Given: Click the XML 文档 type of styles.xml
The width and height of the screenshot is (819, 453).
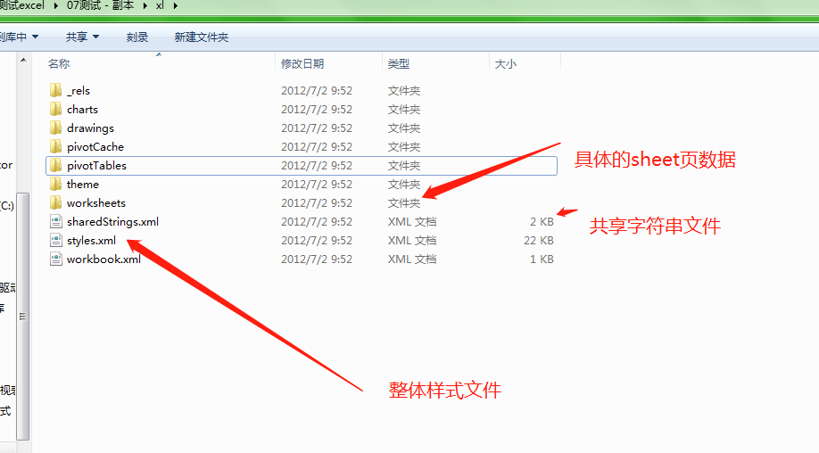Looking at the screenshot, I should coord(412,241).
